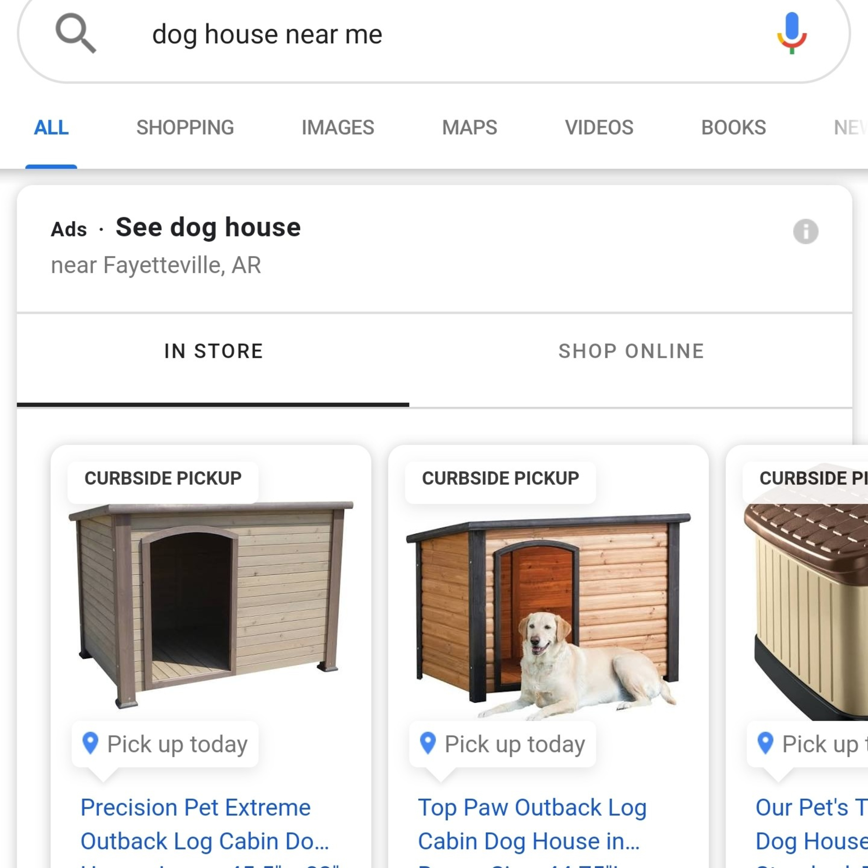The height and width of the screenshot is (868, 868).
Task: Tap location pin on Top Paw card
Action: point(428,743)
